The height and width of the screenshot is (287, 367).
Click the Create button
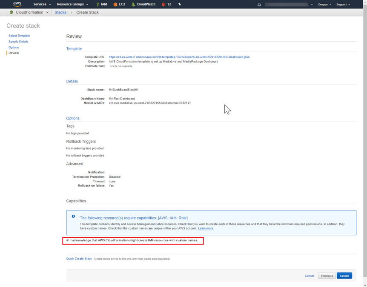point(344,276)
